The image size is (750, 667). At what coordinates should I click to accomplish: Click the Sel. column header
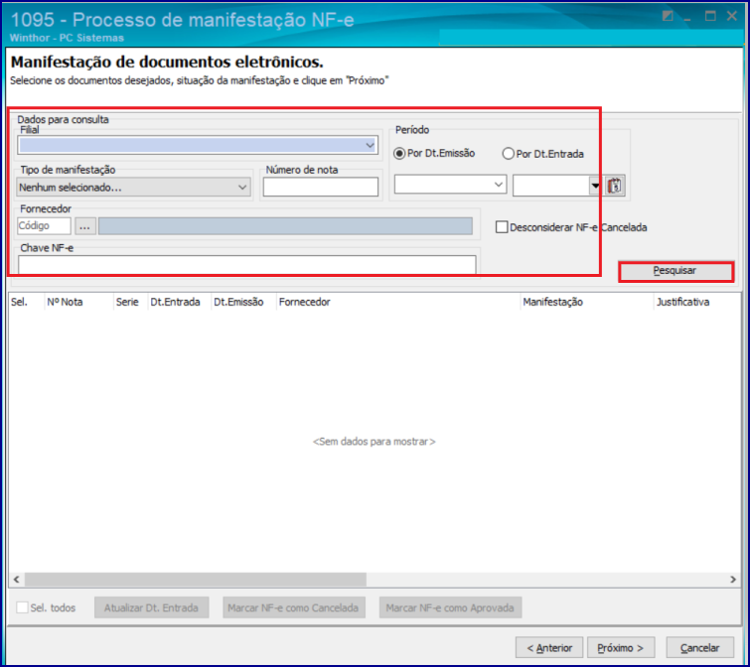26,302
